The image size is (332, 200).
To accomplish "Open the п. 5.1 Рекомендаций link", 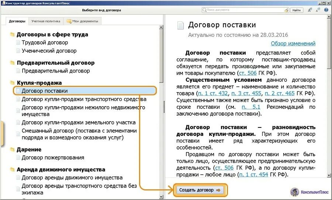I will pyautogui.click(x=251, y=107).
